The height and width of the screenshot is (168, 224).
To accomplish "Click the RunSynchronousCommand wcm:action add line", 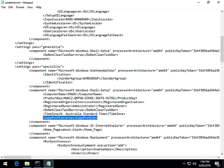I will point(92,145).
